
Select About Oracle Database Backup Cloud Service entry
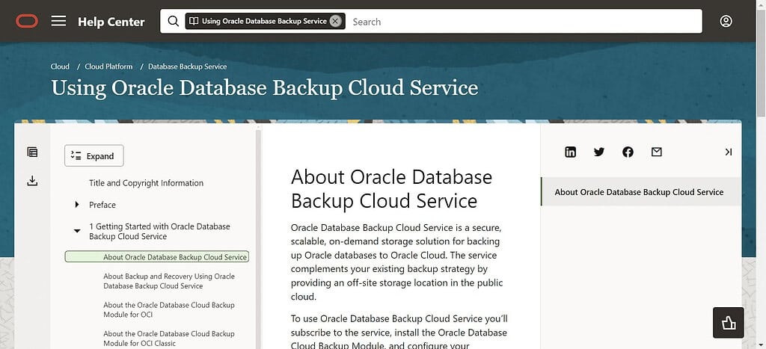[156, 257]
